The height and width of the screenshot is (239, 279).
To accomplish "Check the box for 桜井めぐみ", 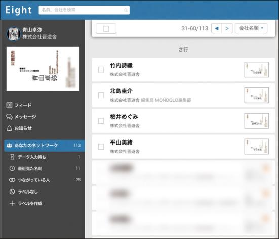I will point(101,121).
